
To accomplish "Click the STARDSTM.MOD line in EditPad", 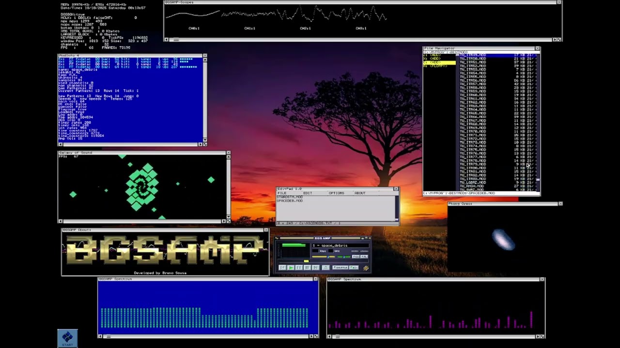I will pos(290,197).
